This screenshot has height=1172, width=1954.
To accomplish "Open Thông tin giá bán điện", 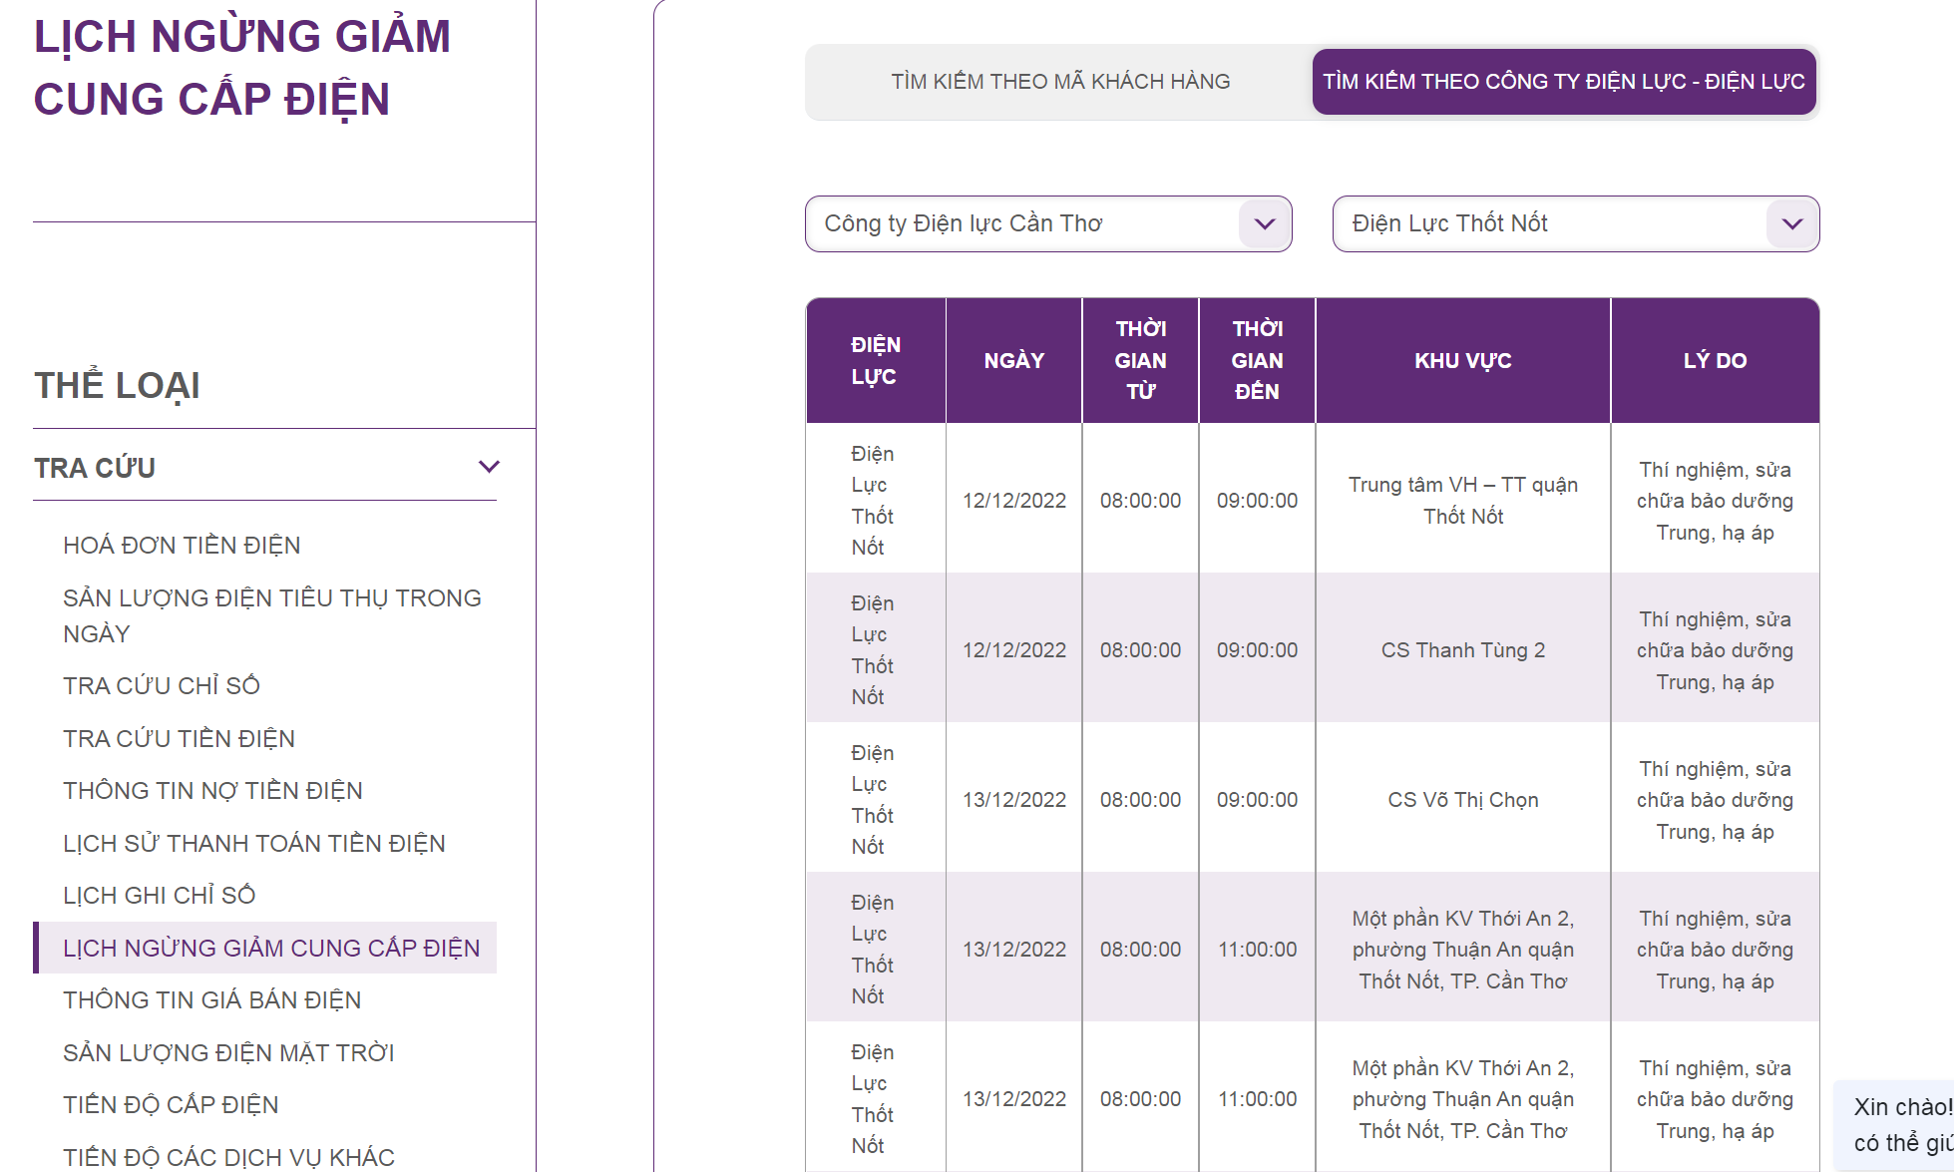I will [211, 1000].
